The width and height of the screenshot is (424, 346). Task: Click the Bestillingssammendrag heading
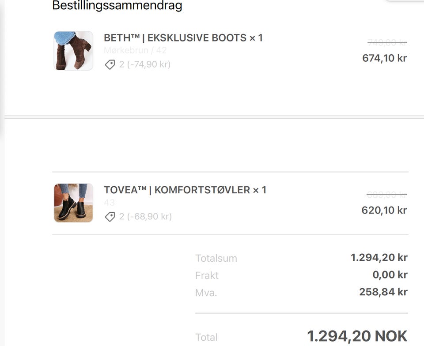pyautogui.click(x=117, y=6)
